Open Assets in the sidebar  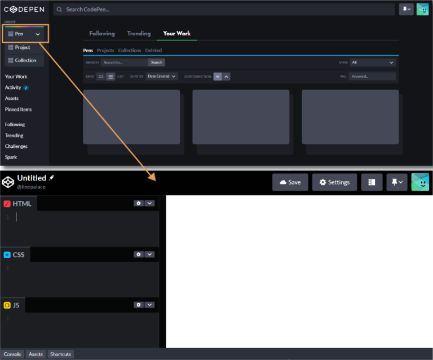pyautogui.click(x=12, y=98)
